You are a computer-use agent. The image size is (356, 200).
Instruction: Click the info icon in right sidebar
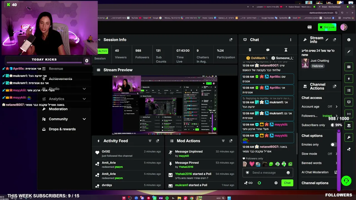coord(349,40)
